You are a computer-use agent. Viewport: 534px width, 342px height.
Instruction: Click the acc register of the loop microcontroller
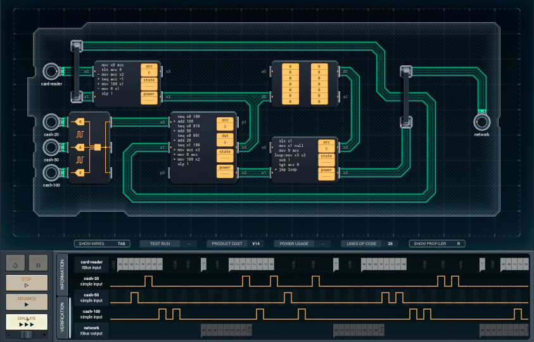pos(327,146)
